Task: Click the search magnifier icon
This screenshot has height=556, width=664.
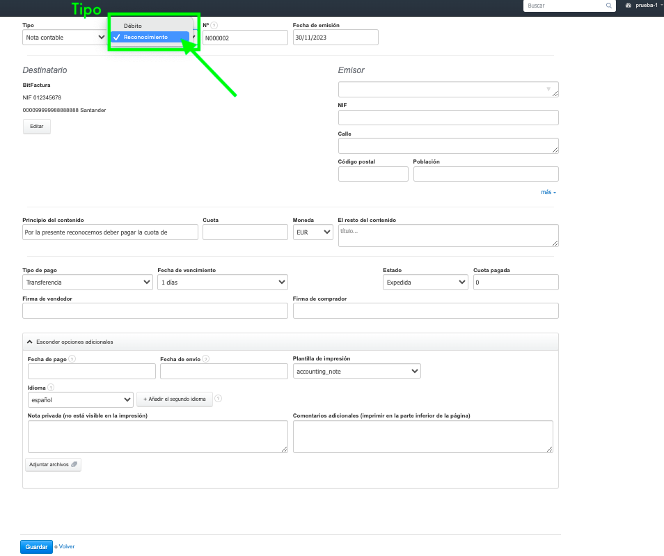Action: tap(609, 6)
